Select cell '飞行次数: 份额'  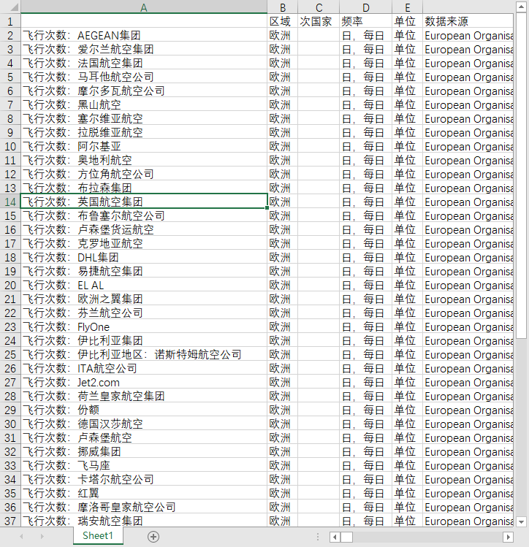[x=144, y=410]
